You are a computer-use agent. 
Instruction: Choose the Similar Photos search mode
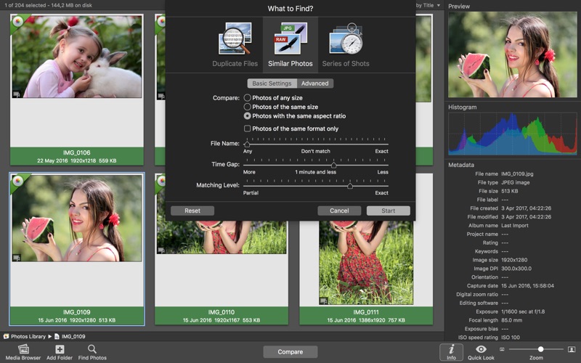(290, 44)
